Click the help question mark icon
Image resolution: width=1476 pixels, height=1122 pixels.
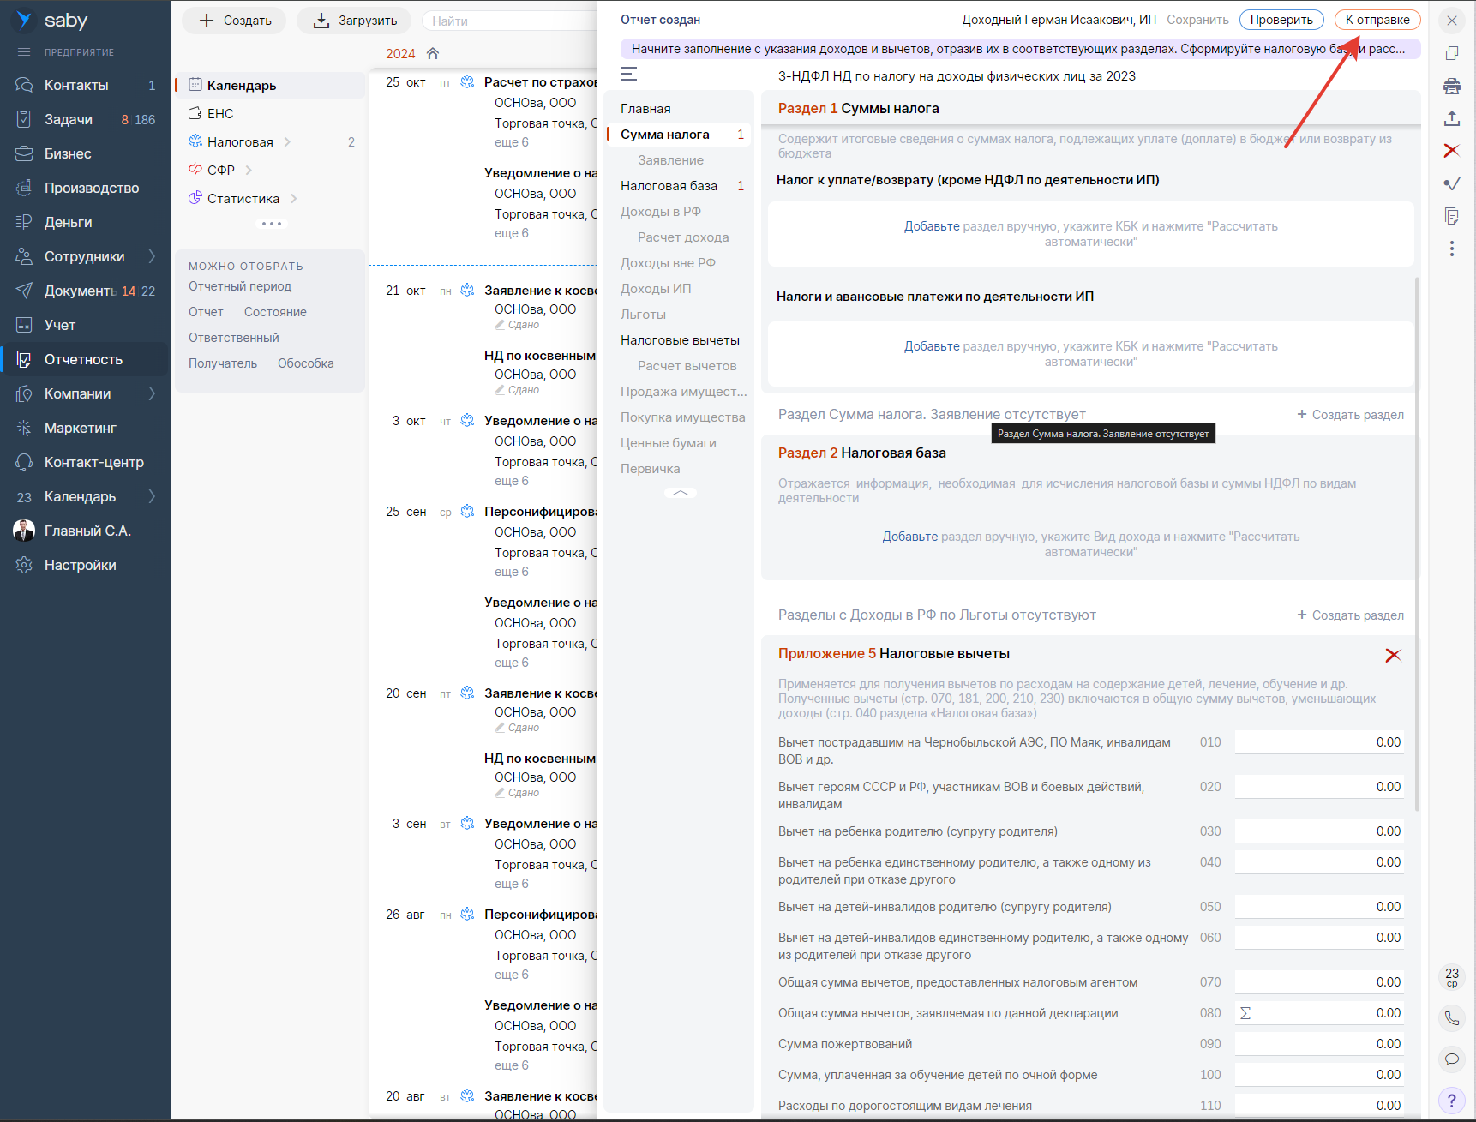[1451, 1101]
